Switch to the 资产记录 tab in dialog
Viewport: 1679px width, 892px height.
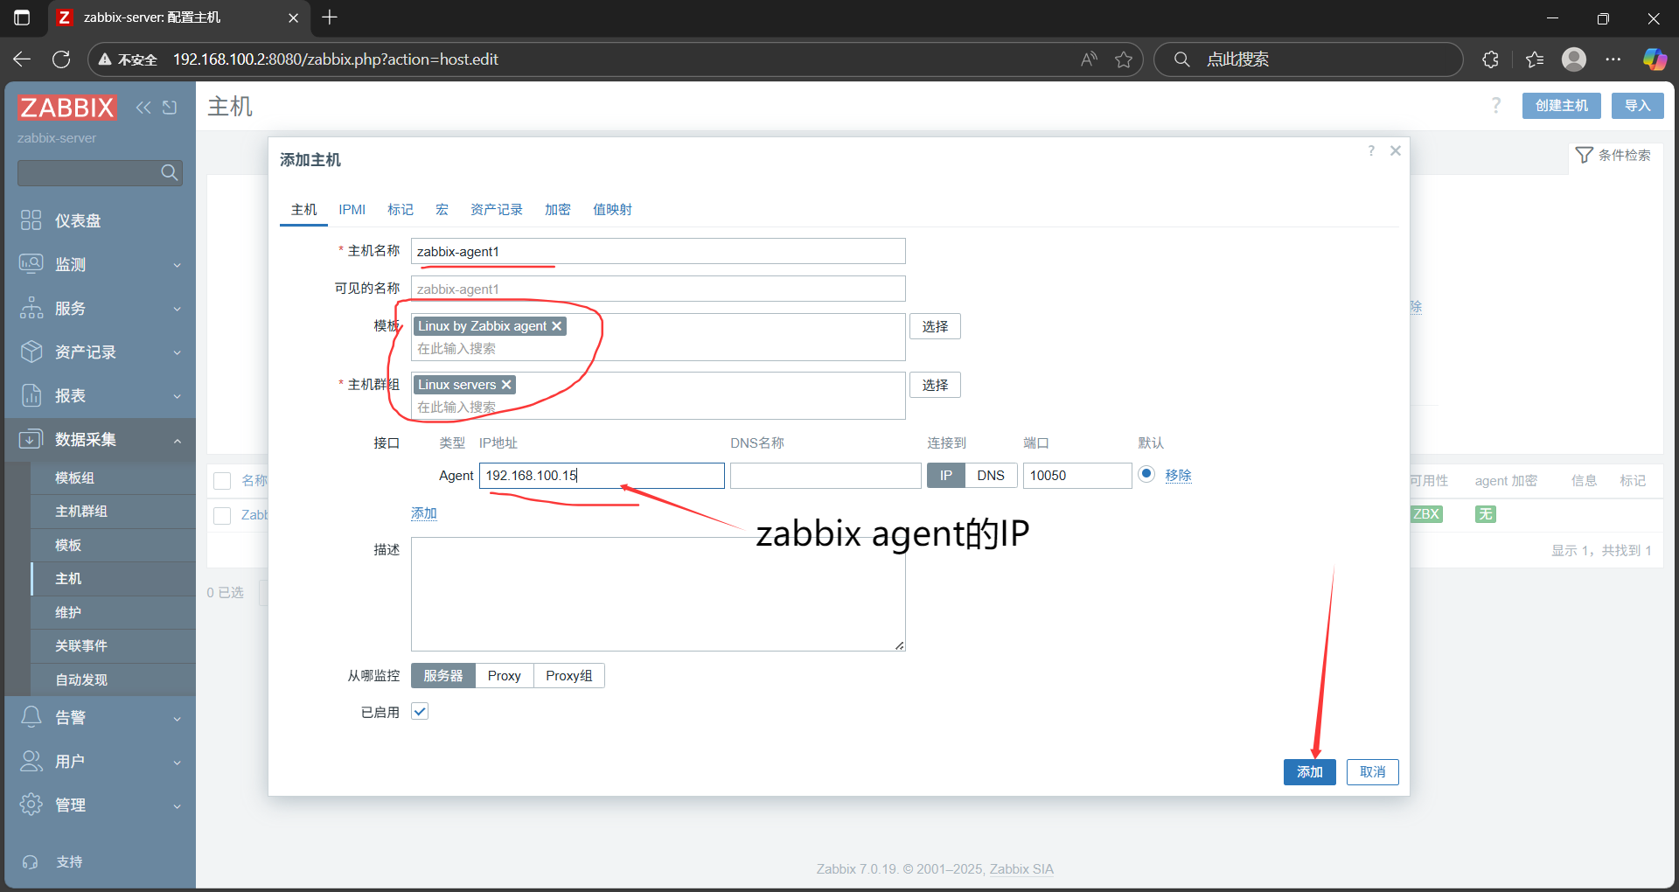click(x=497, y=210)
